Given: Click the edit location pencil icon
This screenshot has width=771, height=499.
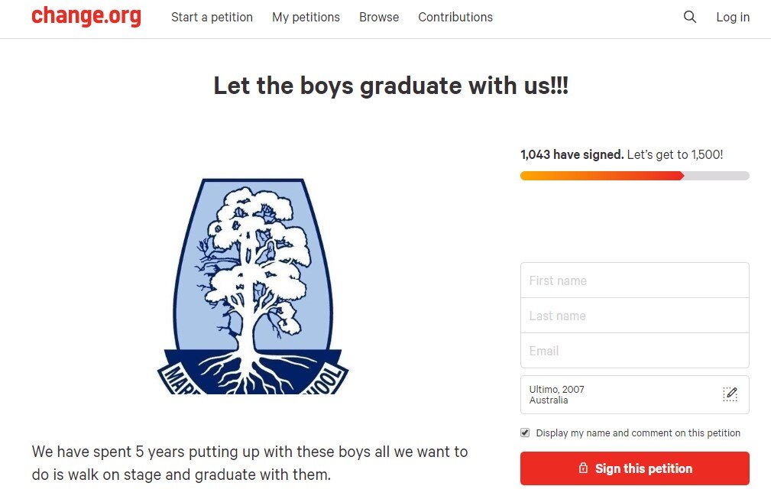Looking at the screenshot, I should click(730, 394).
